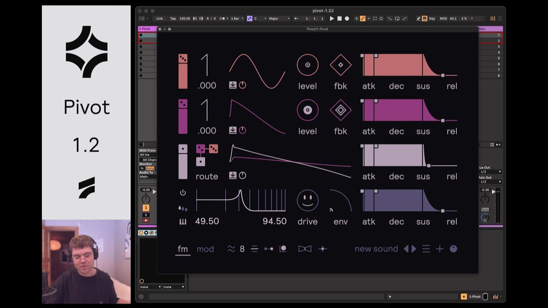Toggle the orange automation arm button
This screenshot has height=308, width=548.
click(x=363, y=18)
